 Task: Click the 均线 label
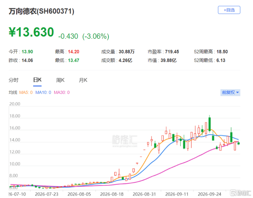13,92
